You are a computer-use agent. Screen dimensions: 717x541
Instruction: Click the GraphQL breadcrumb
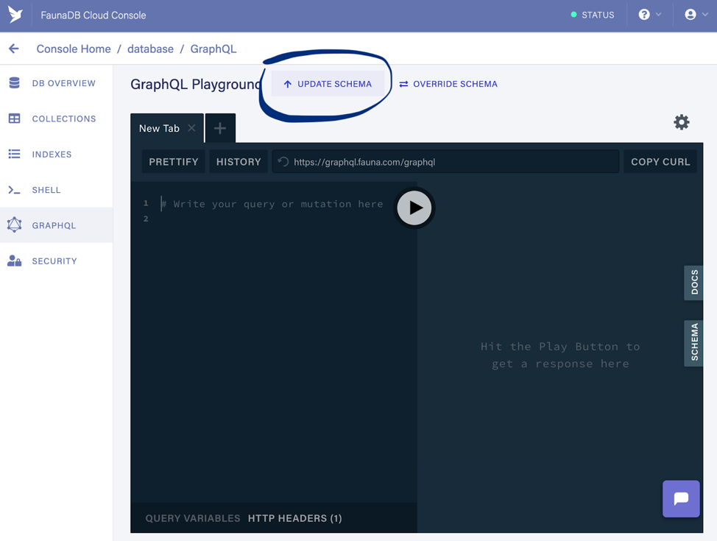213,49
